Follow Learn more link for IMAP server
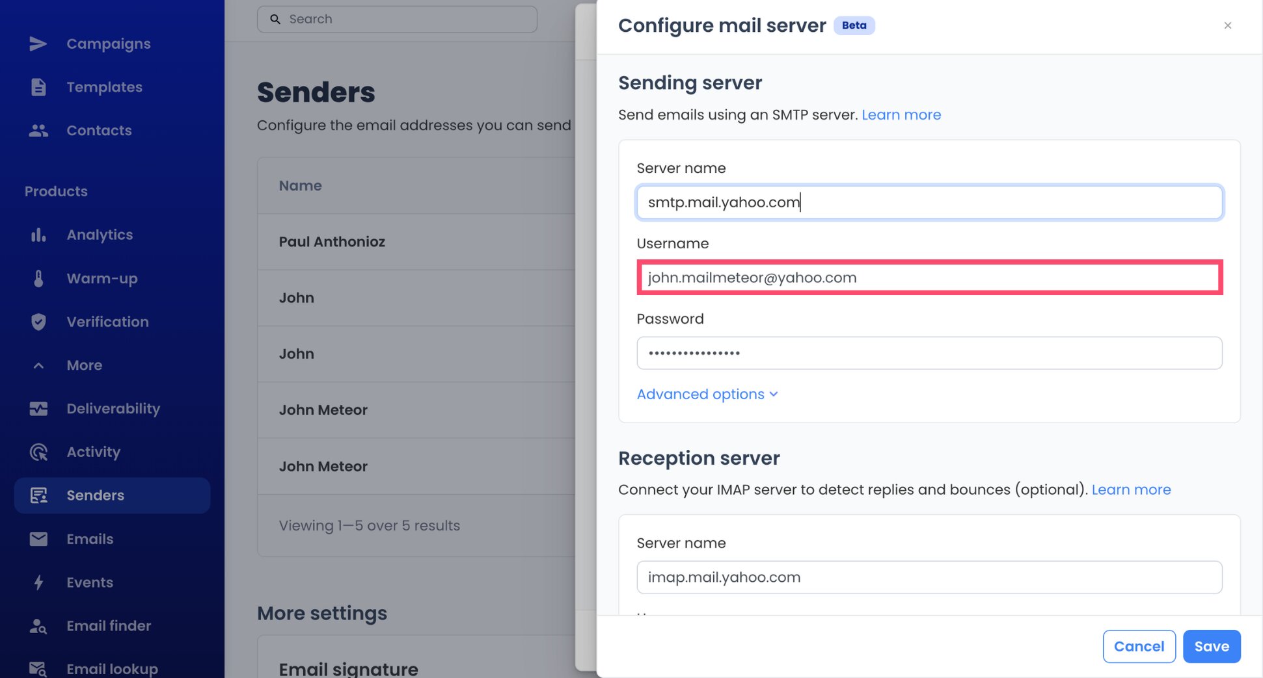 (1131, 489)
